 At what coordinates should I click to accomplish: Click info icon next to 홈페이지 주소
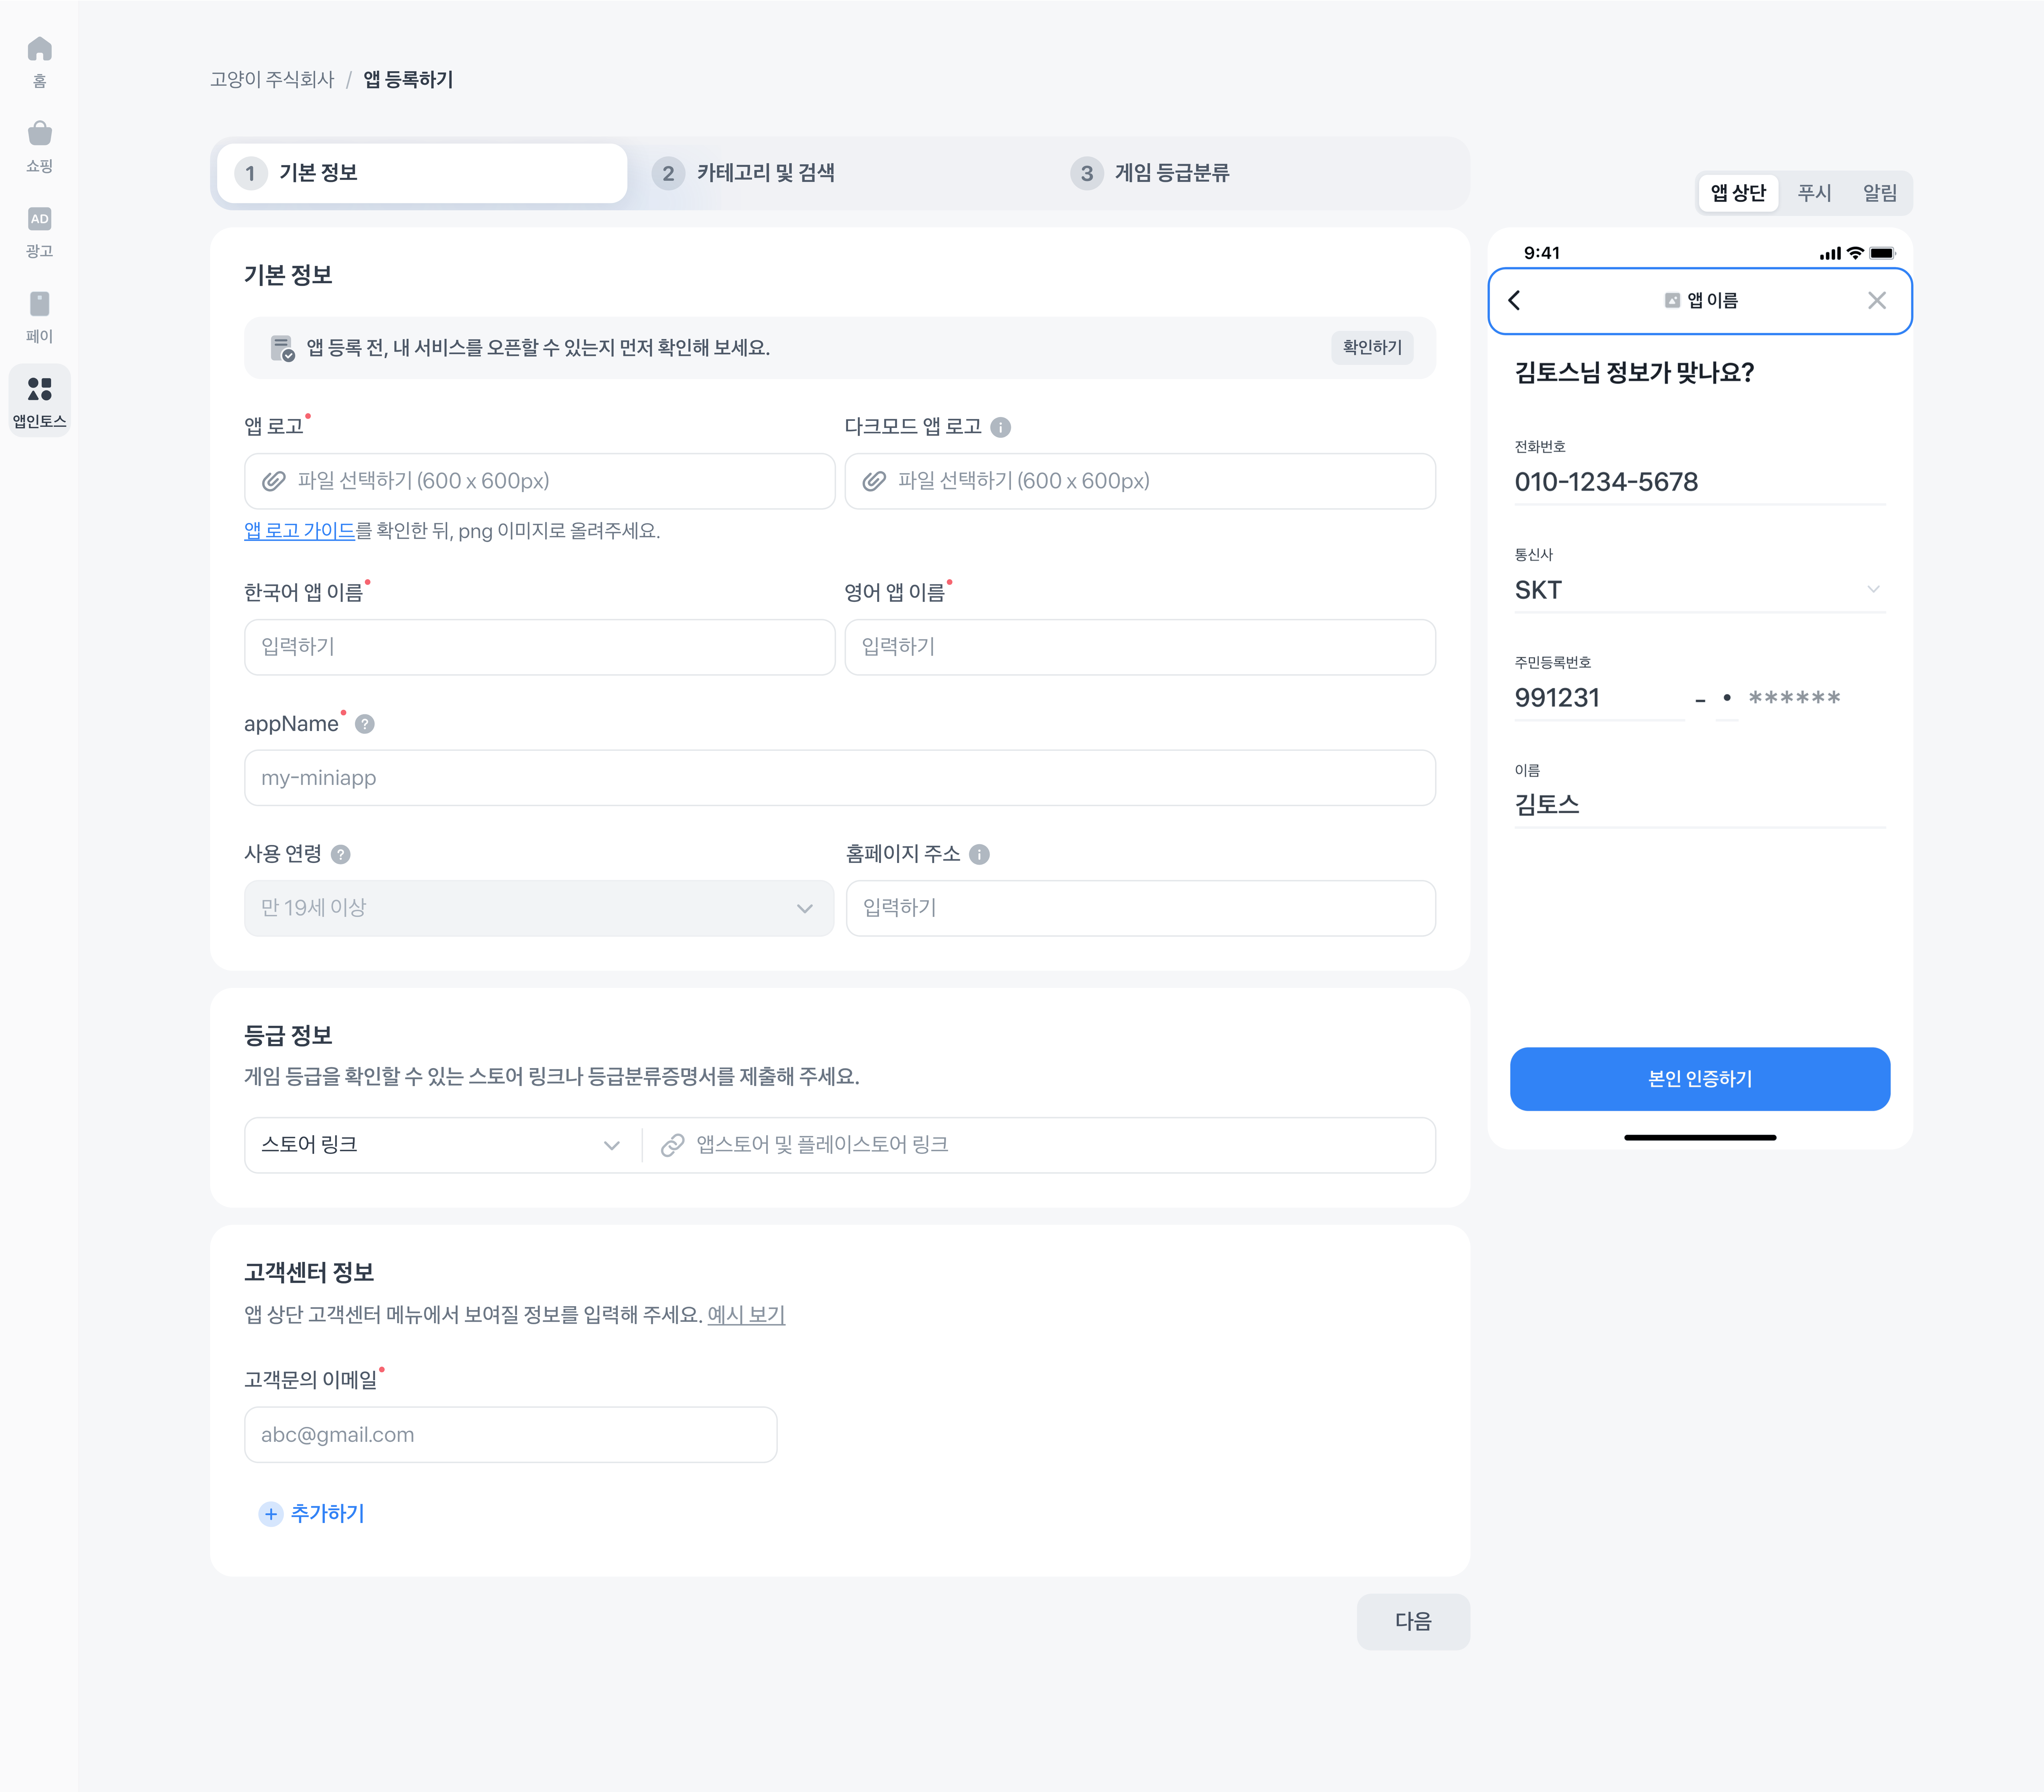point(979,855)
